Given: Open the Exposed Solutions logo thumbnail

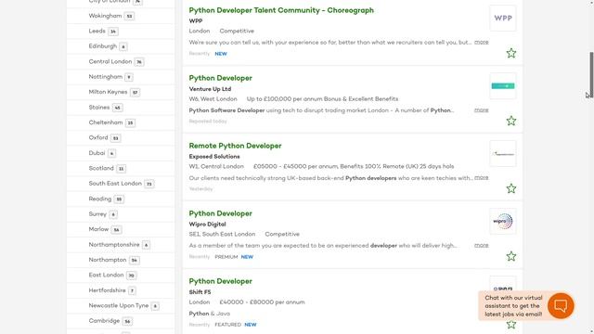Looking at the screenshot, I should click(x=503, y=154).
